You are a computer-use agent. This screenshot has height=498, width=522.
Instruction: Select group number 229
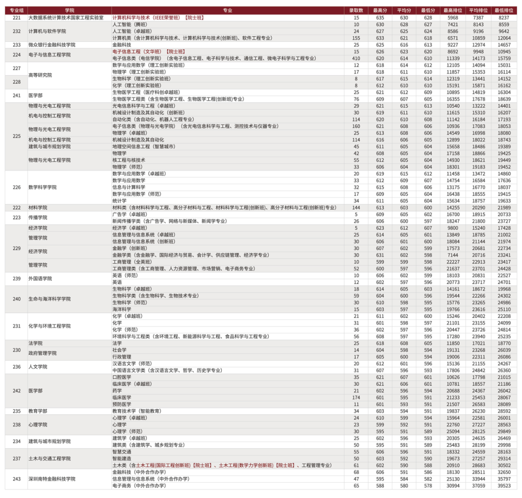(x=16, y=248)
